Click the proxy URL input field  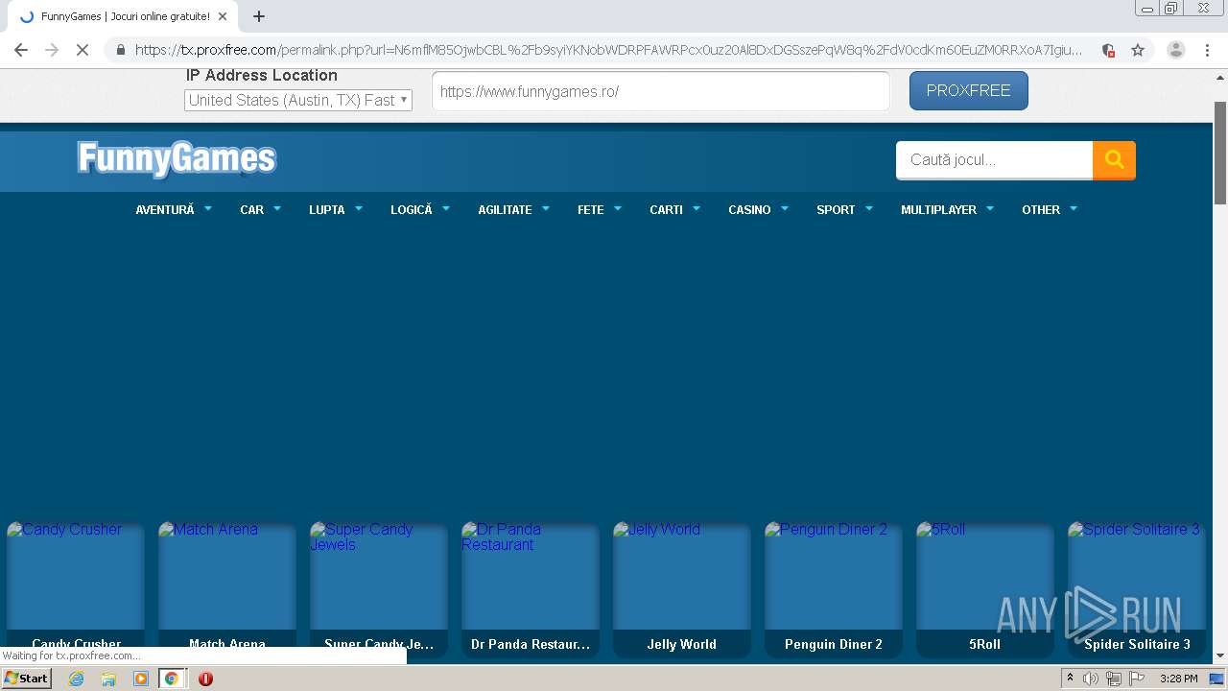click(x=661, y=91)
